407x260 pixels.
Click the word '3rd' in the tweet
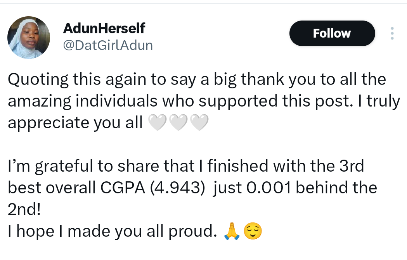click(x=351, y=166)
